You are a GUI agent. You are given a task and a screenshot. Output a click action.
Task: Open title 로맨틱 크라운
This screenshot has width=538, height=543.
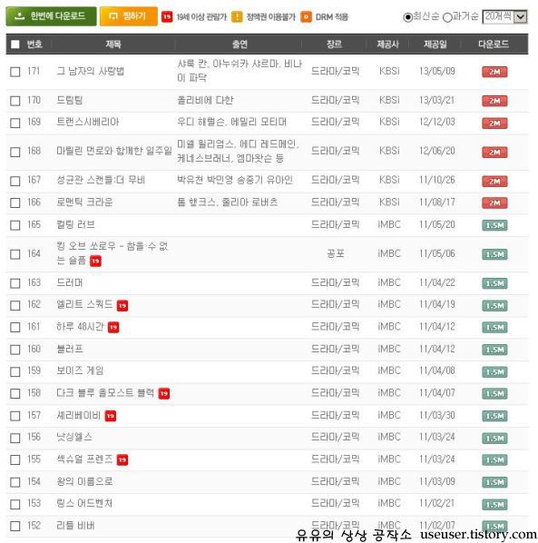84,202
